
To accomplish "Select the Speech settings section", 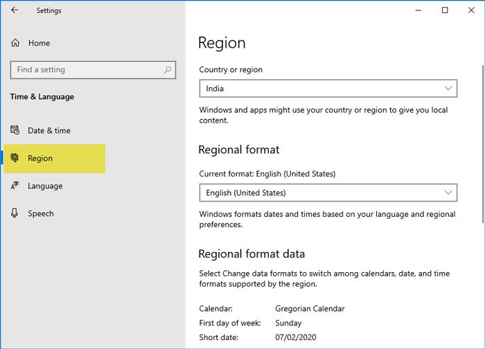I will (40, 213).
